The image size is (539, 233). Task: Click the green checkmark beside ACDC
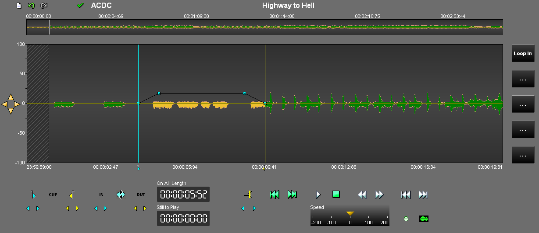80,6
